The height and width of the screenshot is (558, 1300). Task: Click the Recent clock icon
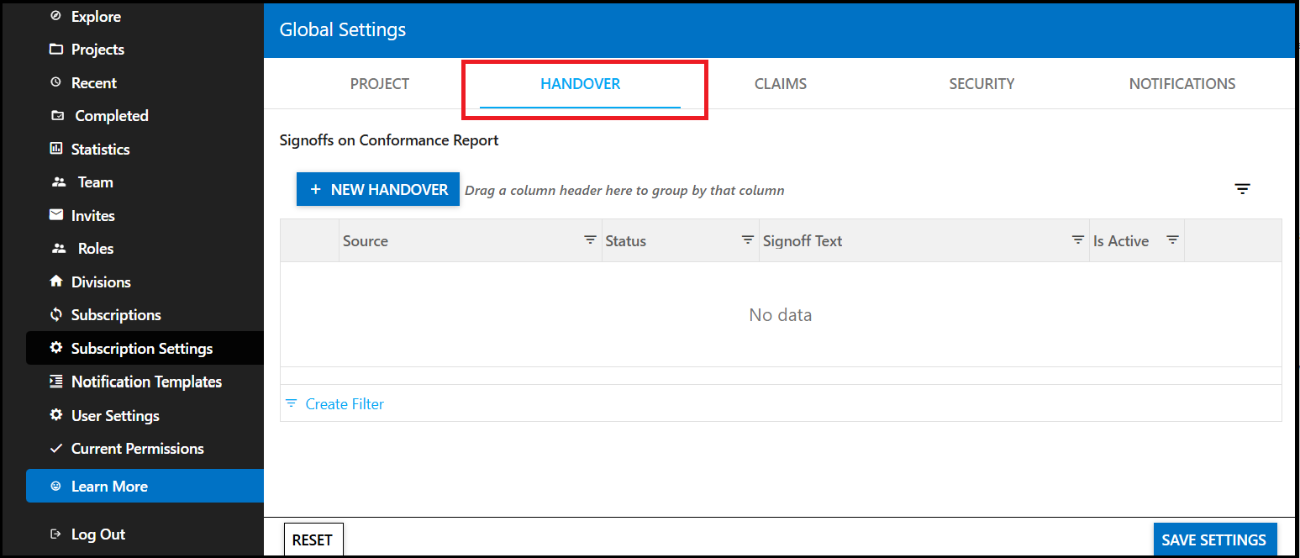[56, 82]
